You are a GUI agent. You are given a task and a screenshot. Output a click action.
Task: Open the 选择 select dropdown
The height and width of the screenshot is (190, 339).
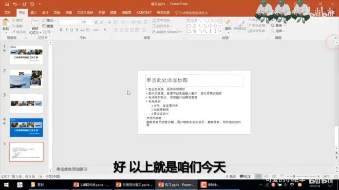(x=277, y=31)
